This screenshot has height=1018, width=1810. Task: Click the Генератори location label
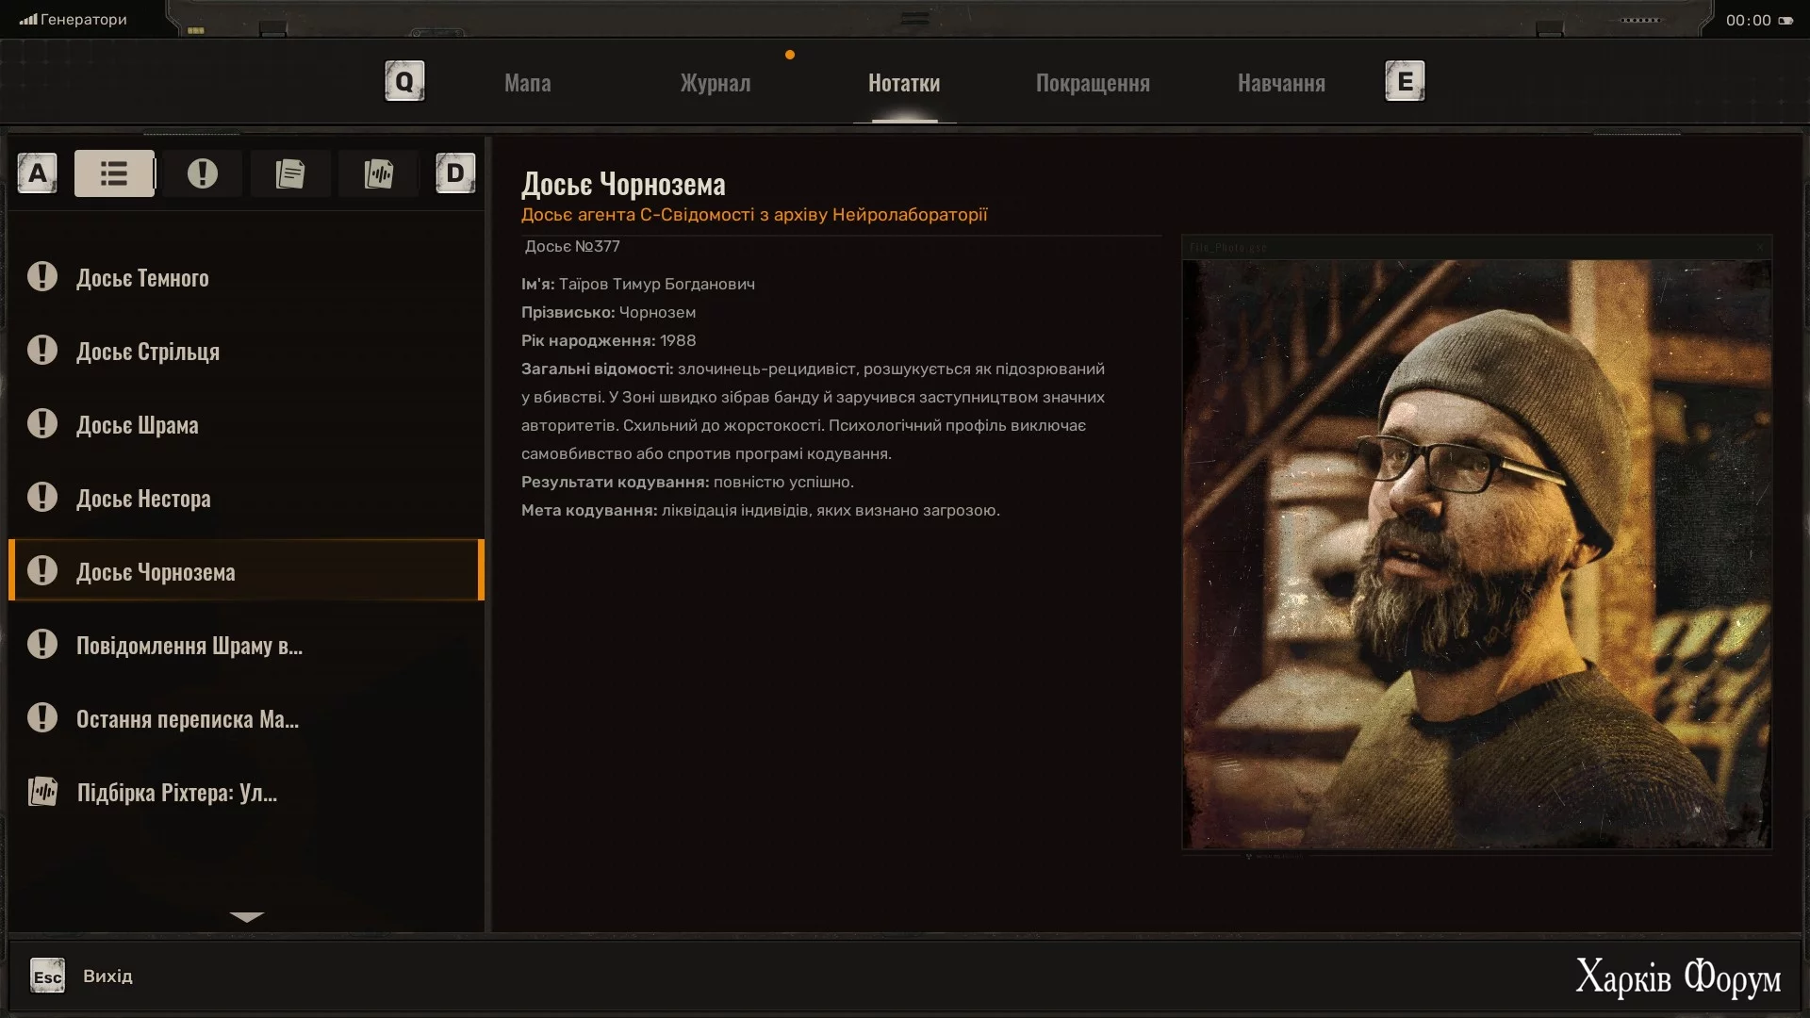84,19
